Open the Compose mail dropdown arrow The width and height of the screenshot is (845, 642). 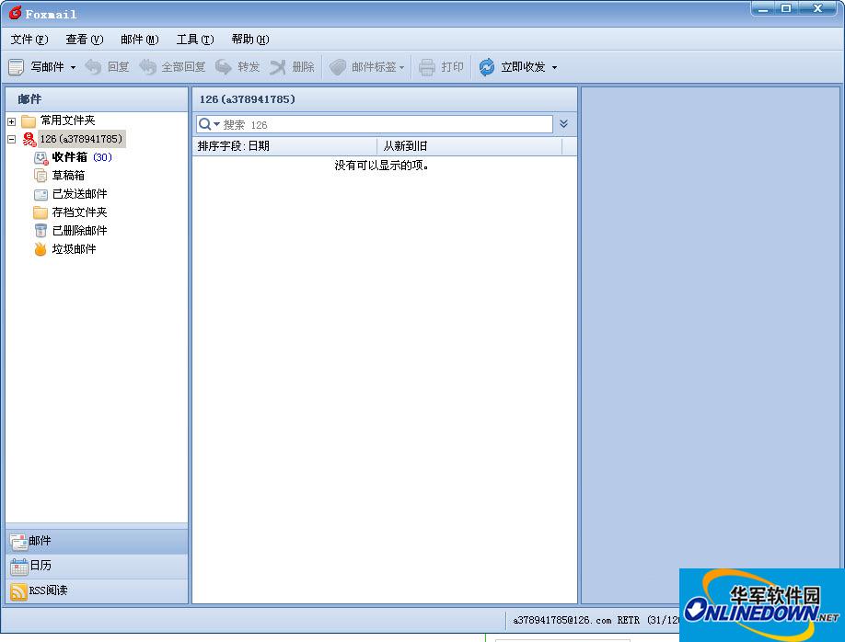73,67
